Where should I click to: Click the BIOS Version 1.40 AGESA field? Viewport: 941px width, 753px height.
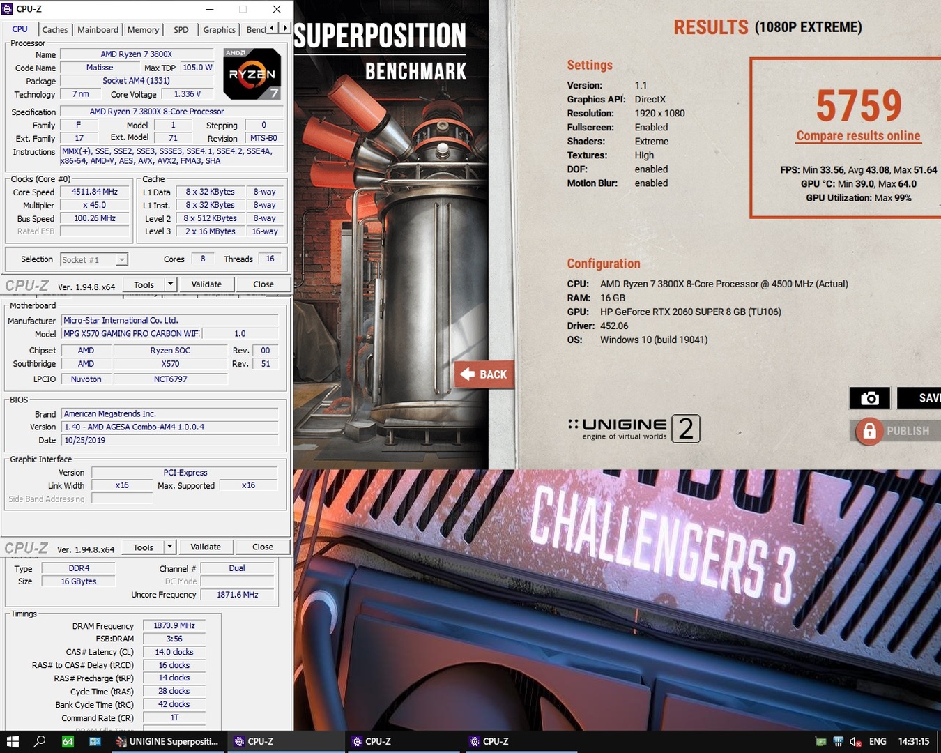pos(170,427)
